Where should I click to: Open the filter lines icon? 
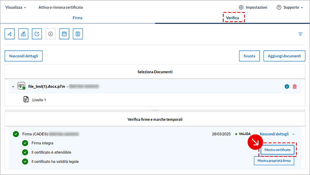coord(300,34)
